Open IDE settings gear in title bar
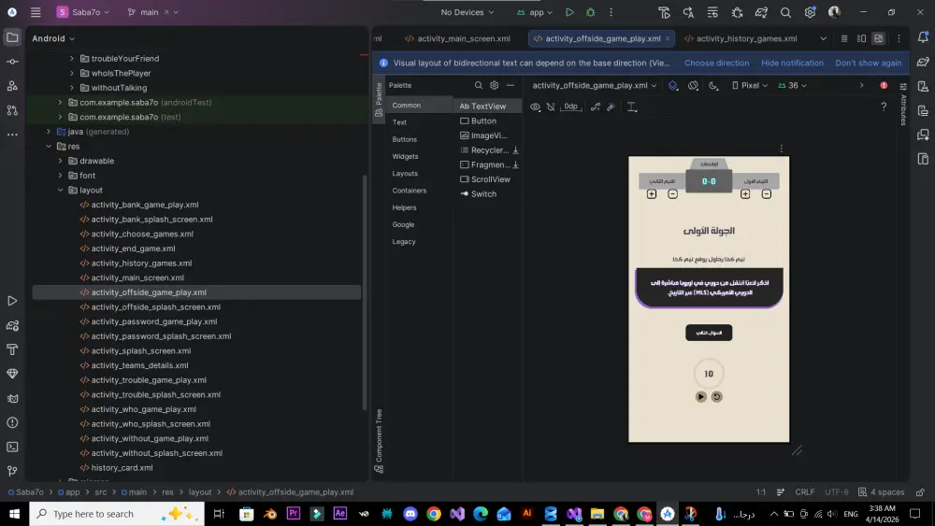 click(810, 12)
